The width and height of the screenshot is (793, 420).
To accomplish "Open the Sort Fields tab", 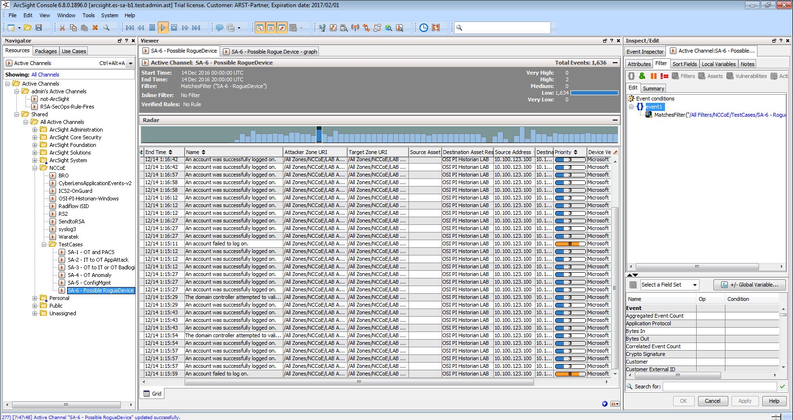I will pyautogui.click(x=684, y=64).
